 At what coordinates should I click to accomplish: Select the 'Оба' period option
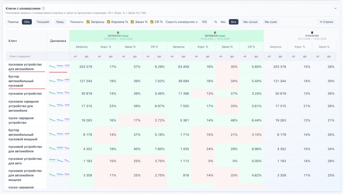(27, 22)
